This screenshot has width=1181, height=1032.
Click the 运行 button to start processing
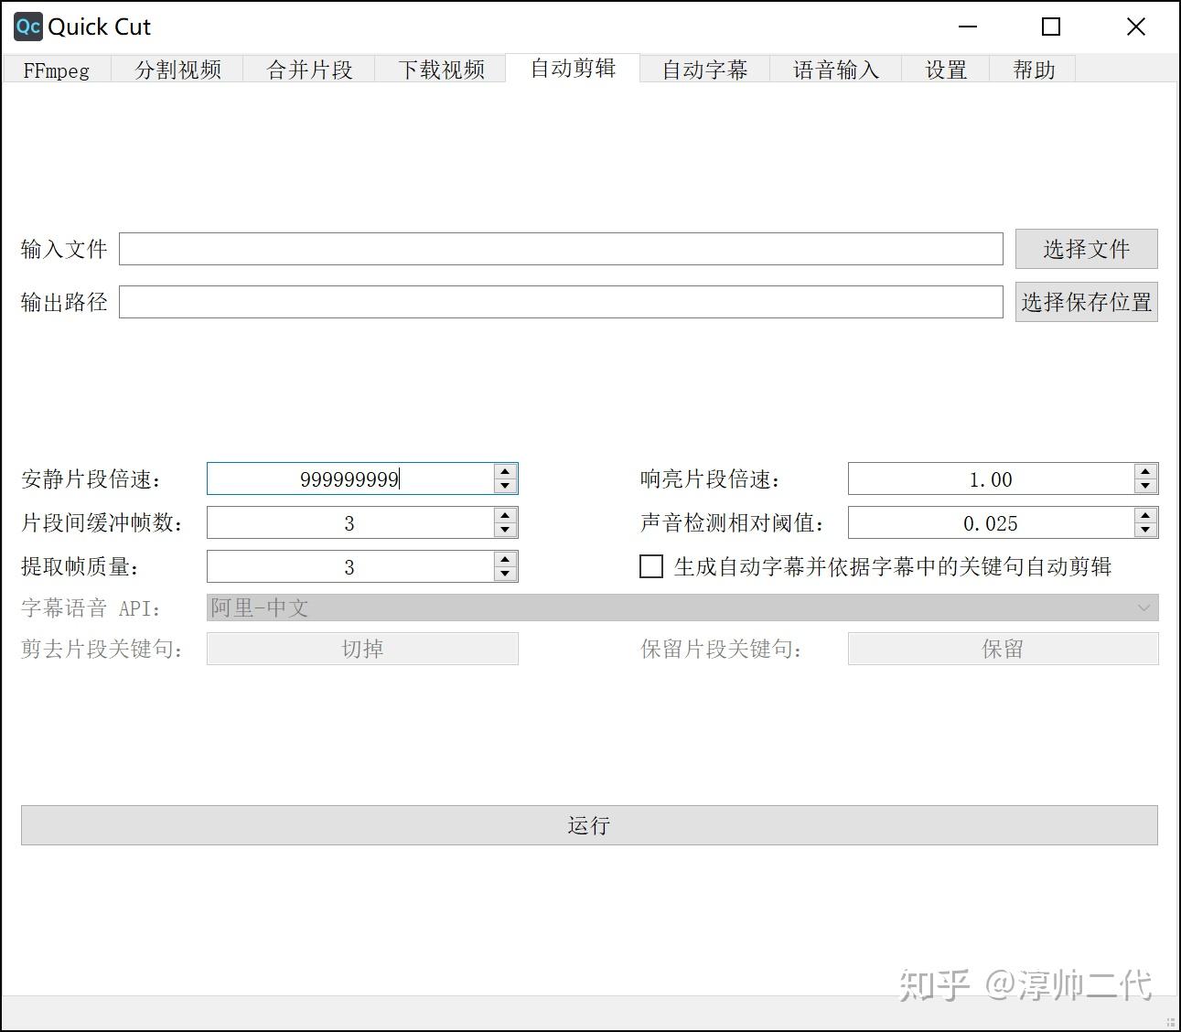click(x=589, y=824)
